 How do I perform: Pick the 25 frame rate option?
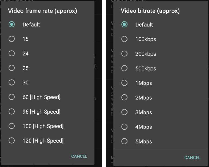(12, 68)
